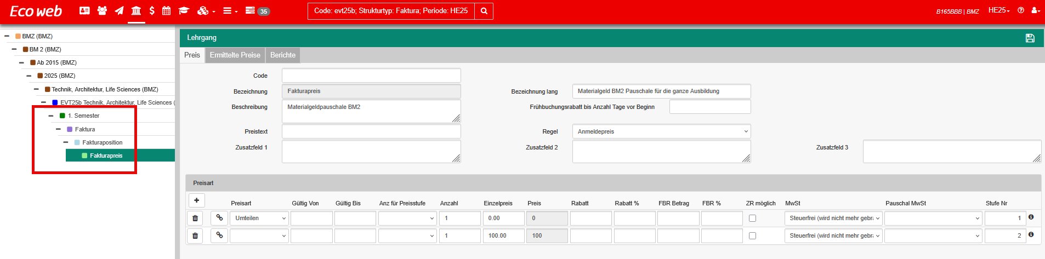Select Fakturaposition in the tree
Viewport: 1045px width, 259px height.
click(103, 142)
